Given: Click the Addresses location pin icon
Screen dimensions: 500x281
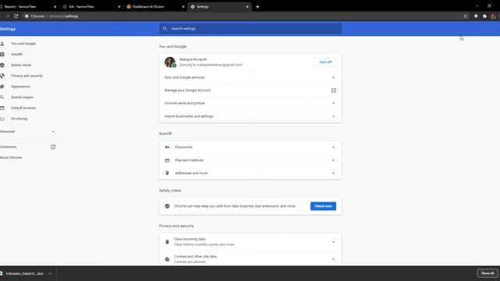Looking at the screenshot, I should coord(167,173).
